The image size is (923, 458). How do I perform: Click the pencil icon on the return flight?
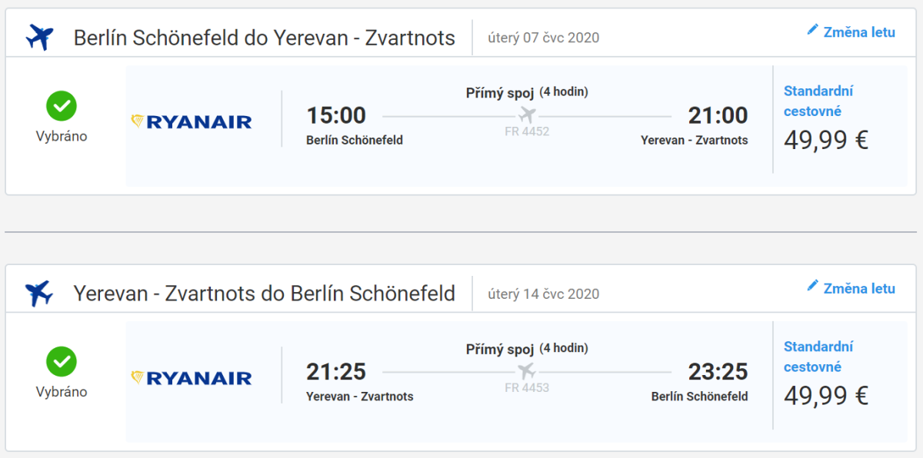[x=812, y=286]
